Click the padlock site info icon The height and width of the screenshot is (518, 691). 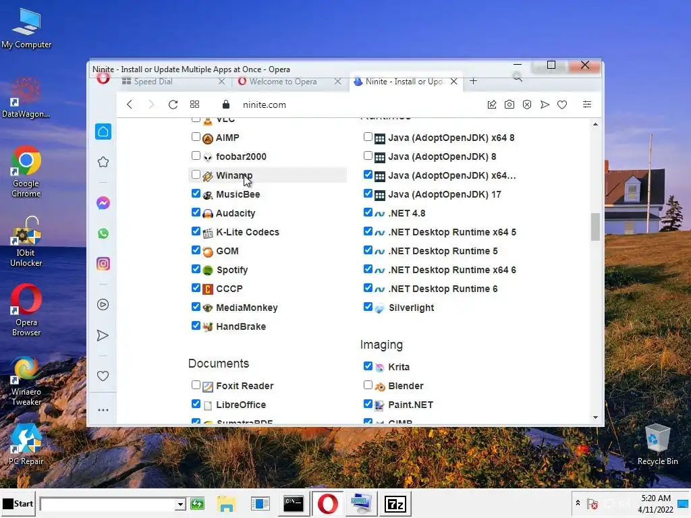(x=226, y=105)
